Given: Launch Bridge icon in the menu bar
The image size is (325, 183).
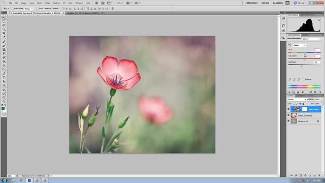Looking at the screenshot, I should pyautogui.click(x=96, y=3).
